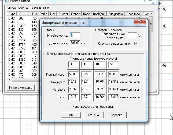This screenshot has height=135, width=173.
Task: Sort by the Full column header
Action: pos(34,14)
